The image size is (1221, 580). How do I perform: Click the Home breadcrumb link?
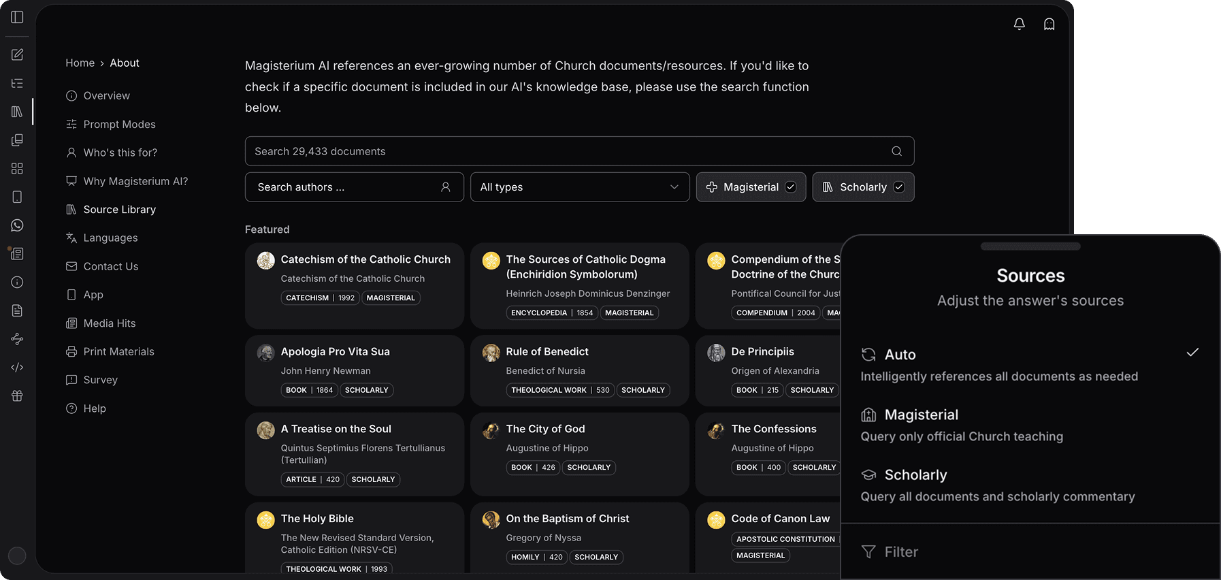(80, 63)
